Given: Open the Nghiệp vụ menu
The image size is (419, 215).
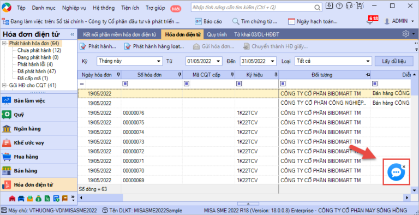Looking at the screenshot, I should click(74, 8).
